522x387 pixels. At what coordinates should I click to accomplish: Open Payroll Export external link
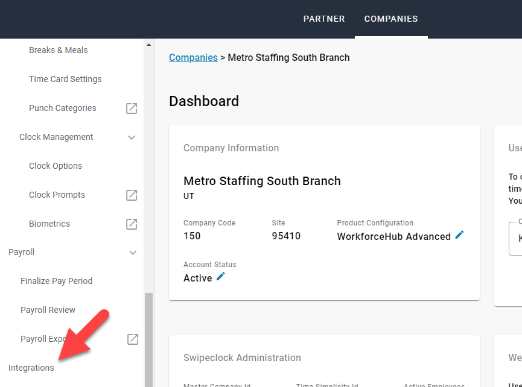click(x=131, y=339)
